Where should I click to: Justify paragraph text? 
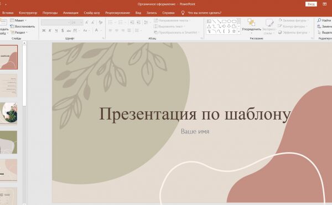pyautogui.click(x=129, y=30)
